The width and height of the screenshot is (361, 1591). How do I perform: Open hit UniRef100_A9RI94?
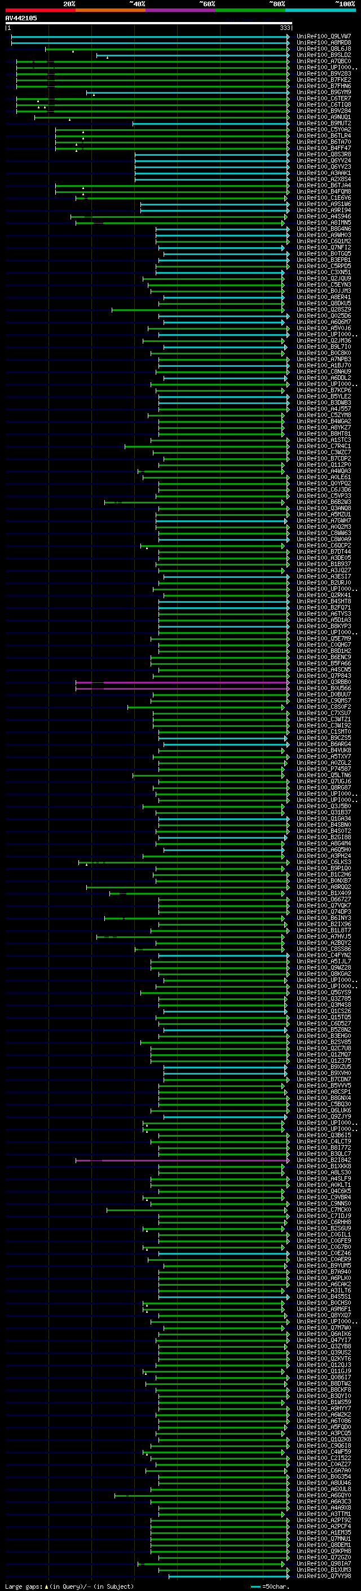click(323, 211)
